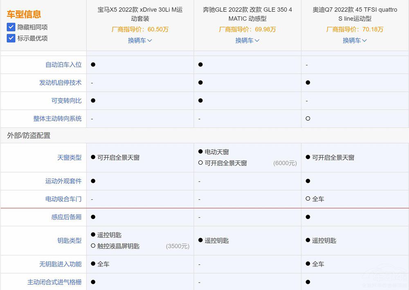Enable the 隐藏相同项 checkbox
The image size is (409, 290).
pos(11,28)
